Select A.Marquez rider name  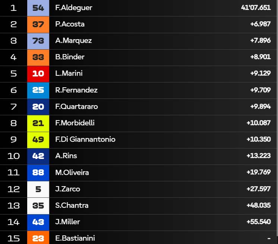click(73, 41)
